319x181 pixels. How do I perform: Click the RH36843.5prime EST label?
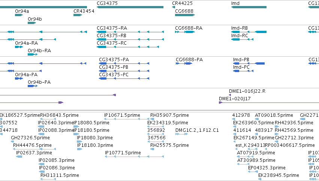point(59,115)
